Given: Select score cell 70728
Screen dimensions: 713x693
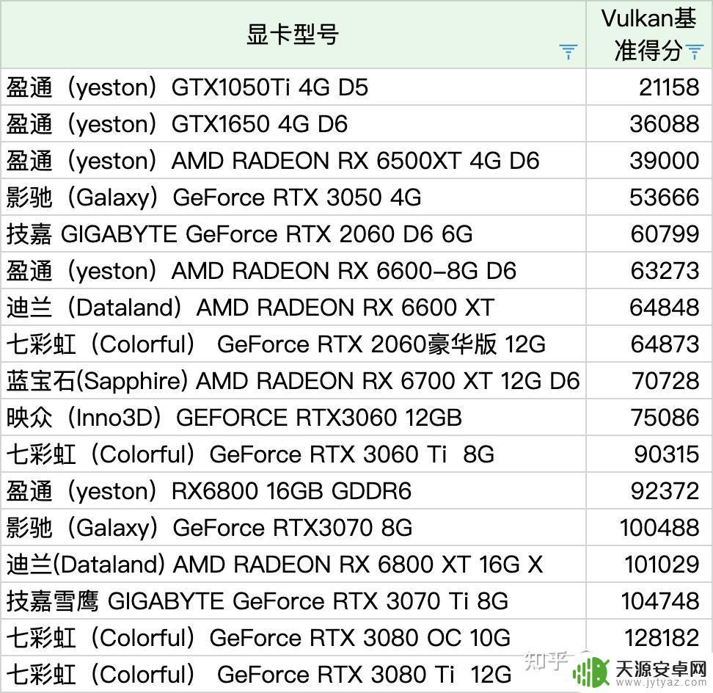Looking at the screenshot, I should coord(649,380).
